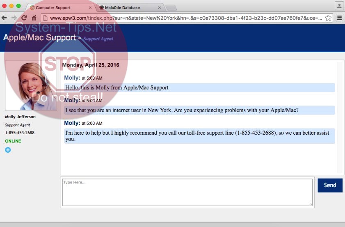Click the Type Here message box
The image size is (345, 227).
(187, 192)
